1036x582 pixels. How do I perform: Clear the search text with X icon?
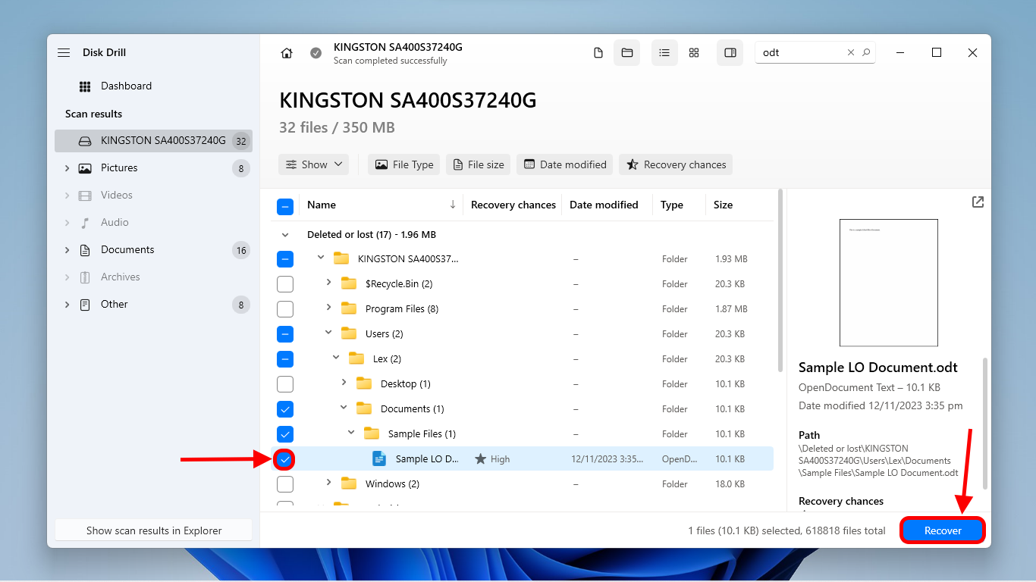851,52
